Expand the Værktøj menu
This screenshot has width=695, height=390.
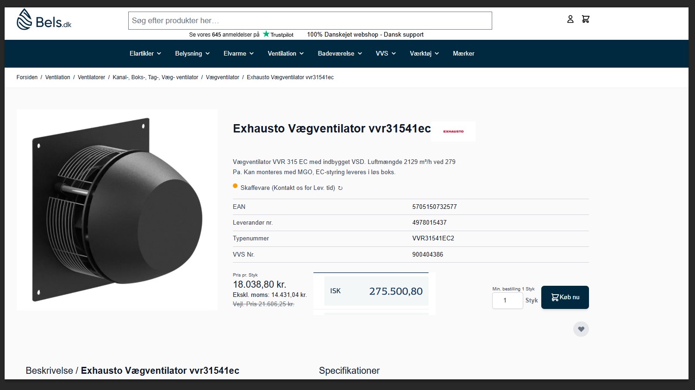pos(424,53)
